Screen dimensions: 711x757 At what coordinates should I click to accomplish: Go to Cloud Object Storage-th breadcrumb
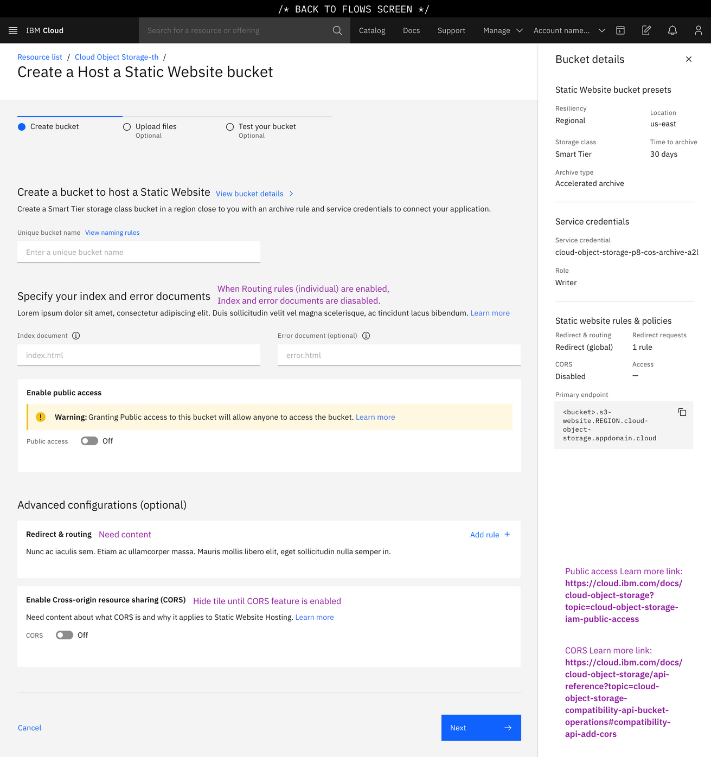point(117,57)
